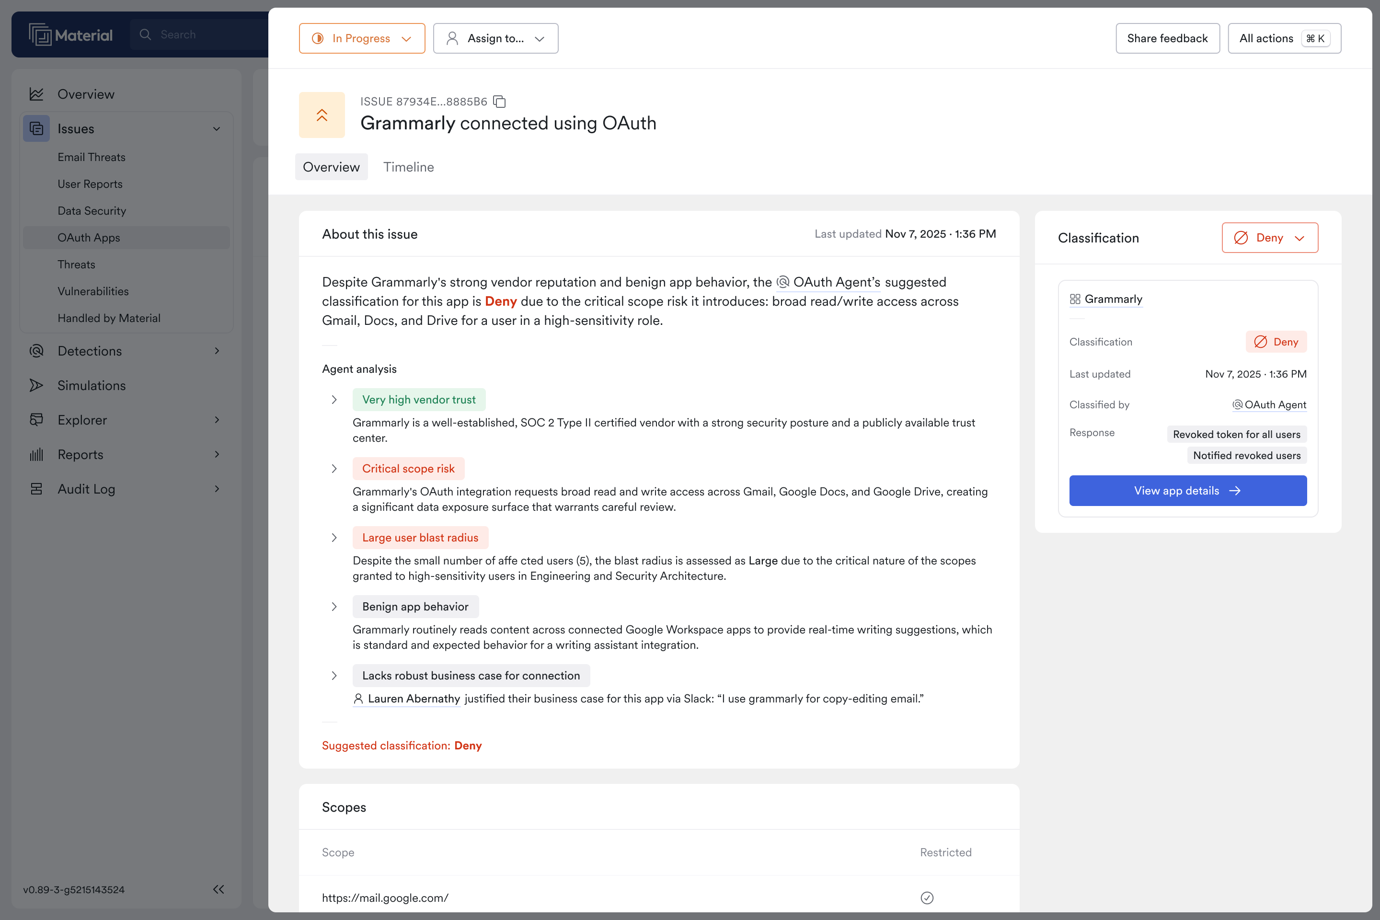Open the In Progress status dropdown
1380x920 pixels.
click(361, 38)
